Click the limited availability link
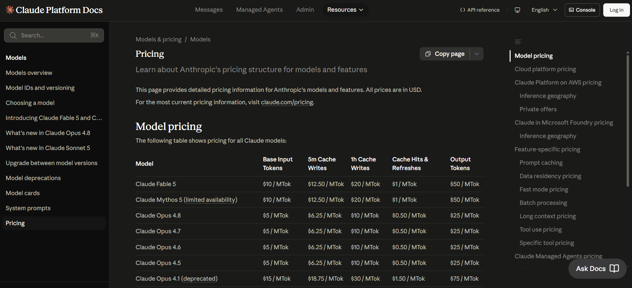This screenshot has height=288, width=632. [211, 200]
